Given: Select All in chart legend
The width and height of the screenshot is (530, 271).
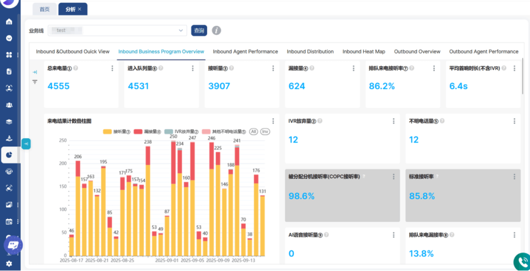Looking at the screenshot, I should pos(254,131).
